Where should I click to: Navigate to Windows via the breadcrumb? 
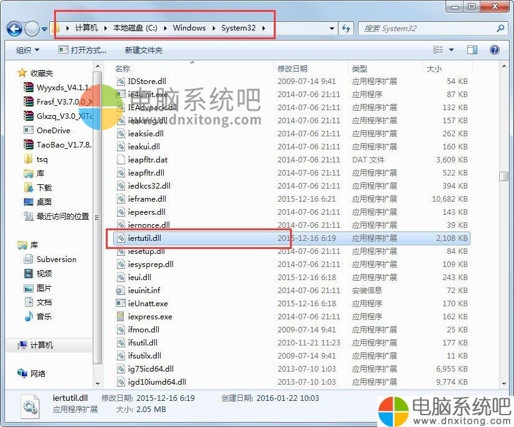pos(189,27)
